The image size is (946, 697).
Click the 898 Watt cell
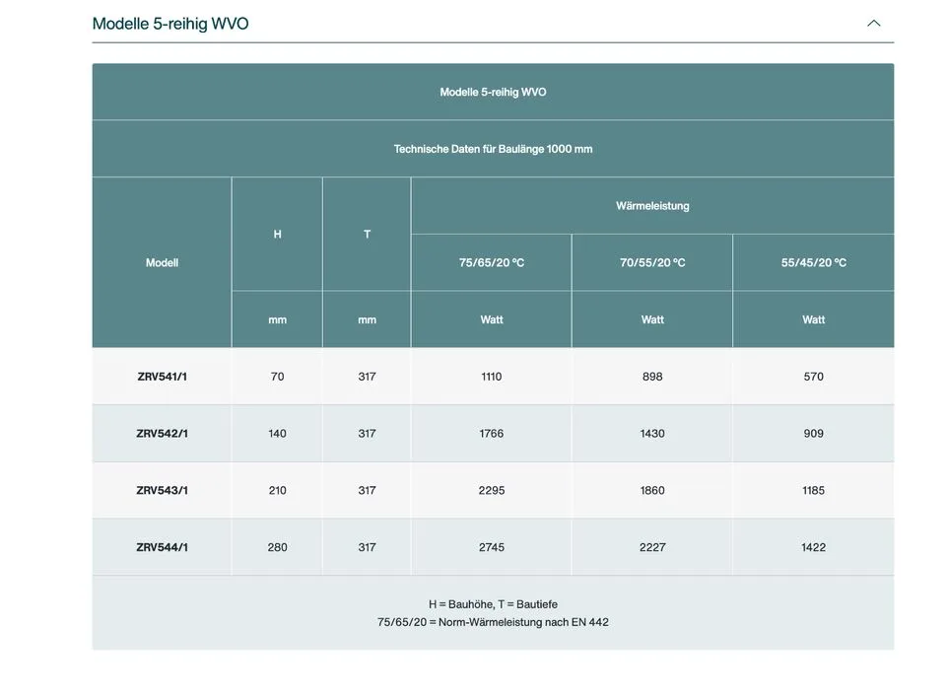click(x=652, y=377)
